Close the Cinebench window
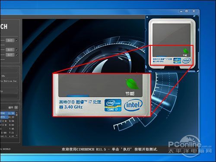Screen dimensions: 216x162 pyautogui.click(x=194, y=11)
